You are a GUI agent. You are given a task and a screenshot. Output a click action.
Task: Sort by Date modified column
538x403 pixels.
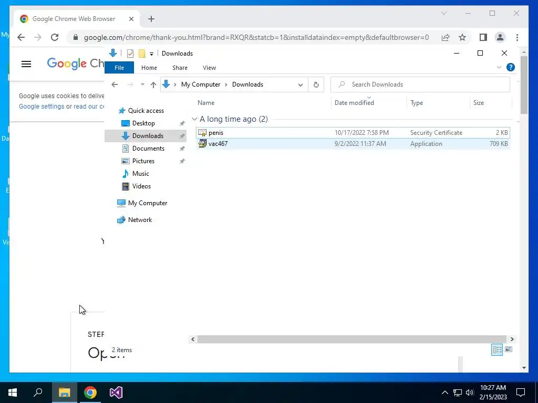click(x=354, y=103)
